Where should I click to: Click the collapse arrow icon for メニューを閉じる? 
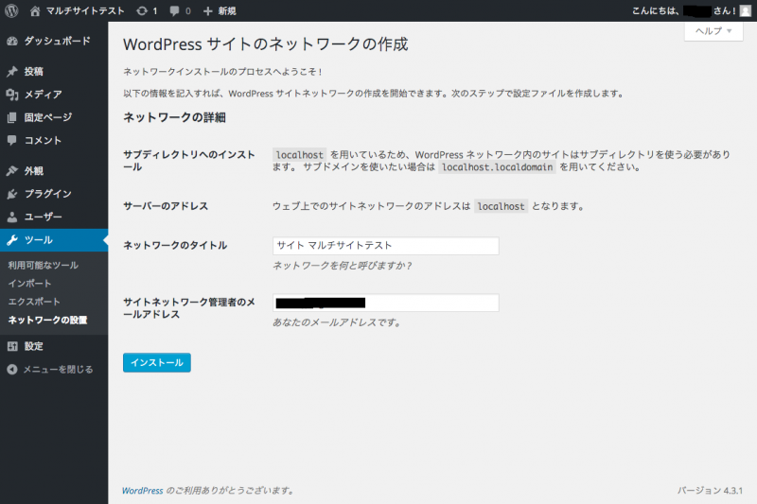[x=12, y=370]
